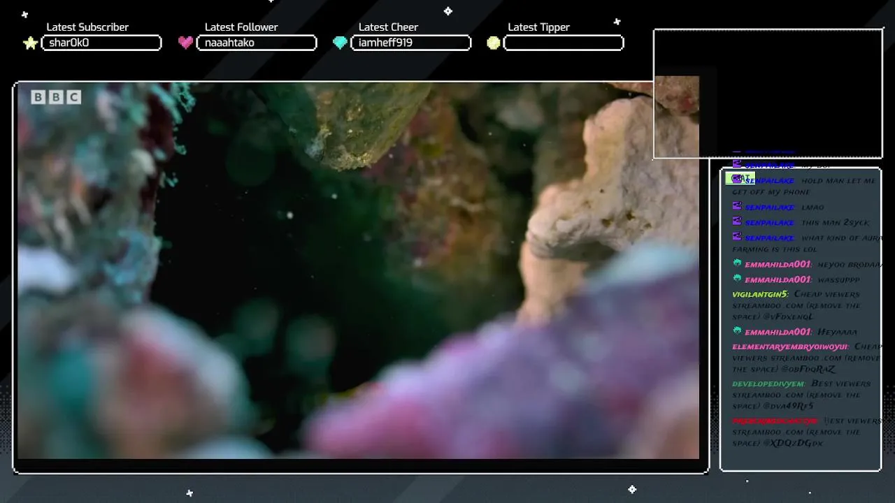Click senpailake name beside 'this man 2syck'
Screen dimensions: 895x503
point(770,222)
